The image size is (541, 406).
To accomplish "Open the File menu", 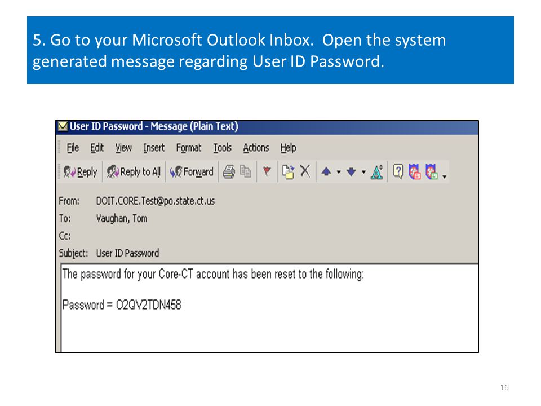I will [x=73, y=148].
